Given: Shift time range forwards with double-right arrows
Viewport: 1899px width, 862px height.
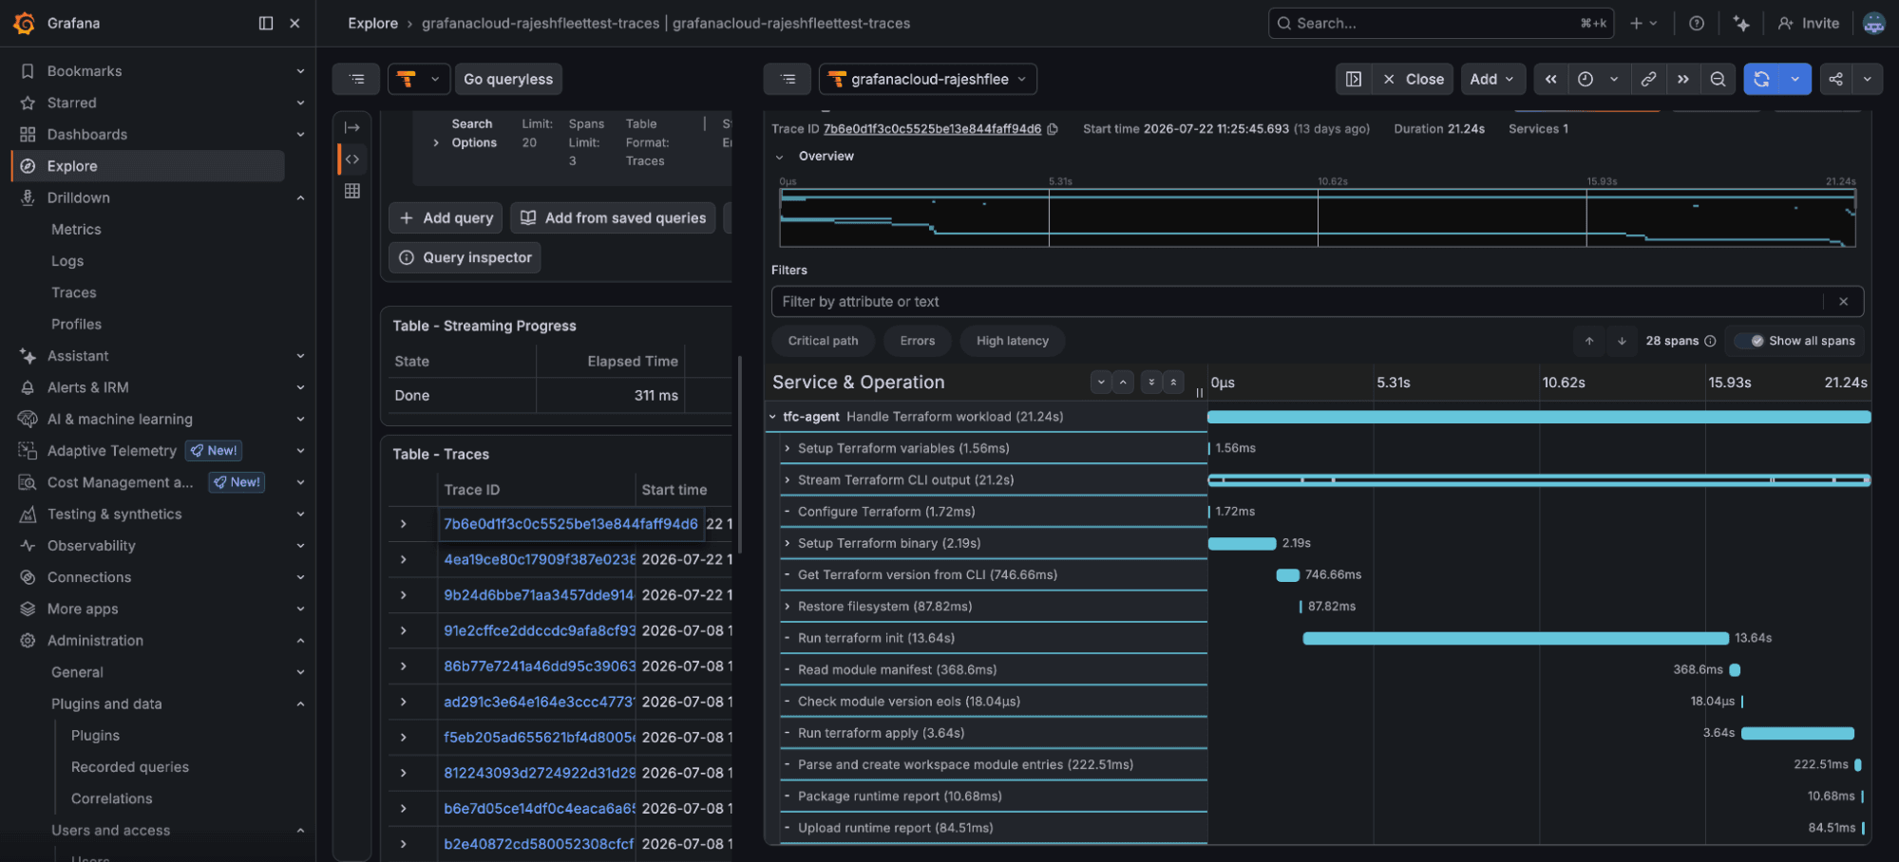Looking at the screenshot, I should click(x=1682, y=80).
